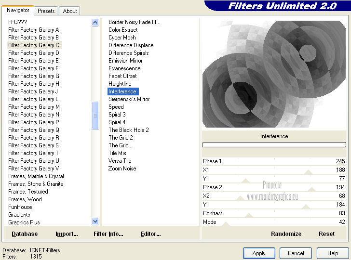Choose the Border Noisy Fade III... filter
The image size is (351, 260).
point(135,22)
